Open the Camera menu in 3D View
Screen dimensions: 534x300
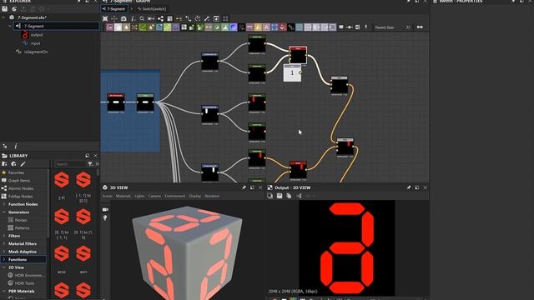[154, 197]
